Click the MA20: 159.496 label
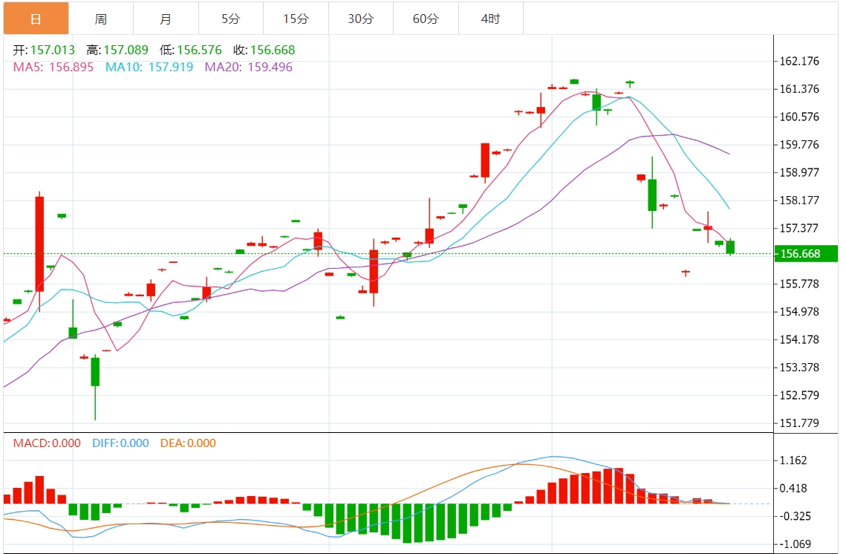 coord(248,68)
